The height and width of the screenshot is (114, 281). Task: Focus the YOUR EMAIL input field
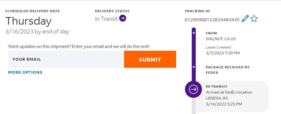click(66, 59)
